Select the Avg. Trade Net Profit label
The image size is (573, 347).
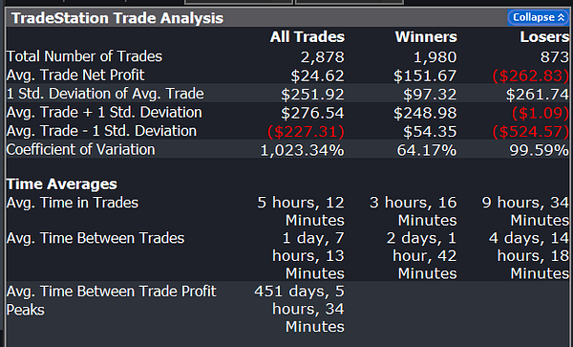pos(75,75)
